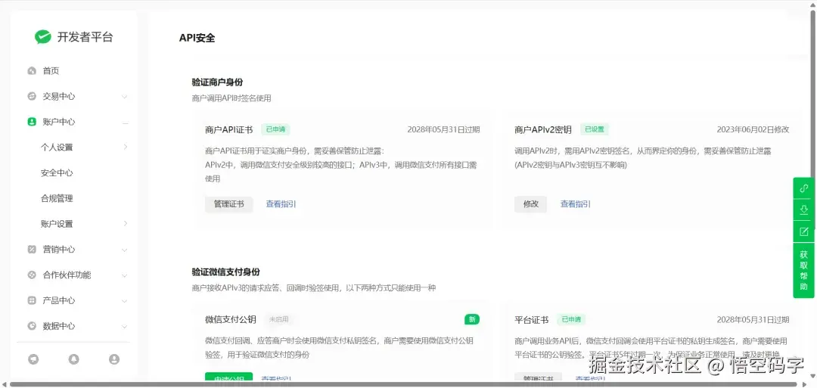This screenshot has width=817, height=388.
Task: Click the 平台证书 card title
Action: click(x=531, y=320)
